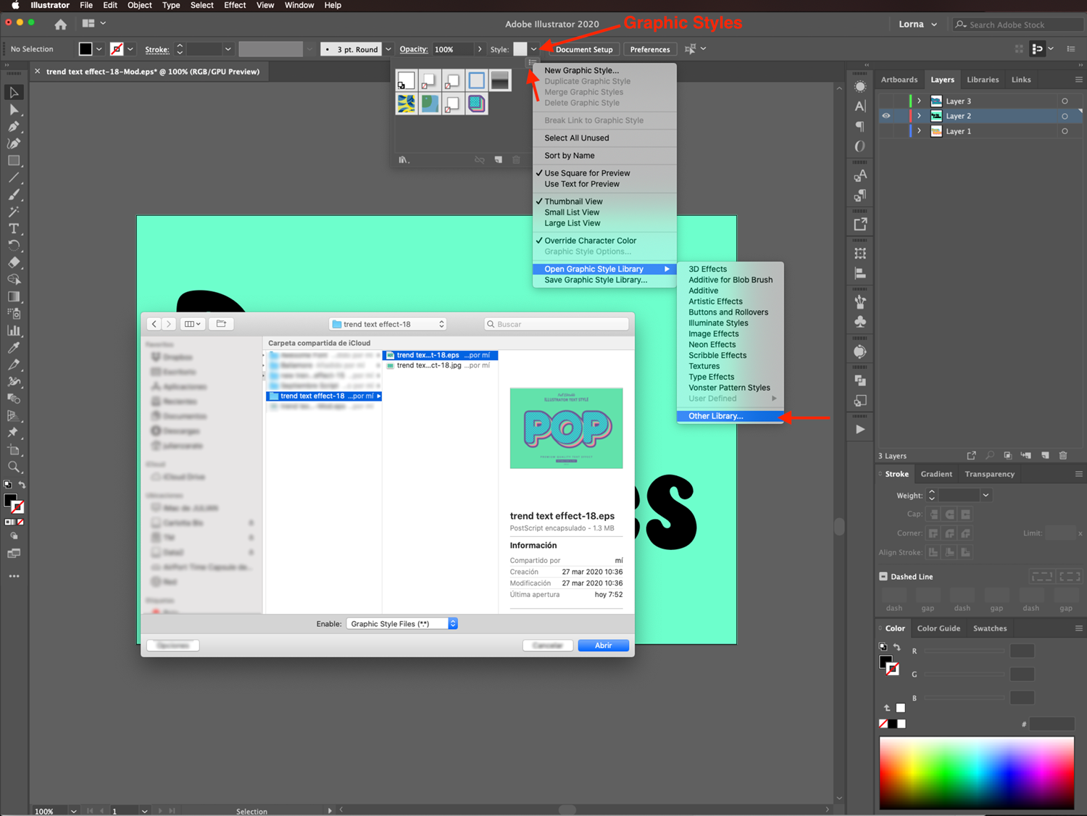Open stroke Weight dropdown in Stroke panel
Image resolution: width=1087 pixels, height=816 pixels.
pos(986,495)
